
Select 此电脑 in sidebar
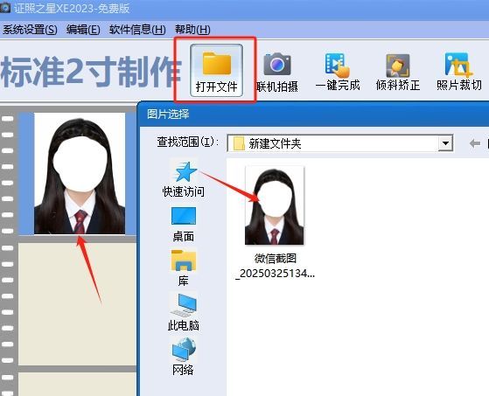point(184,312)
